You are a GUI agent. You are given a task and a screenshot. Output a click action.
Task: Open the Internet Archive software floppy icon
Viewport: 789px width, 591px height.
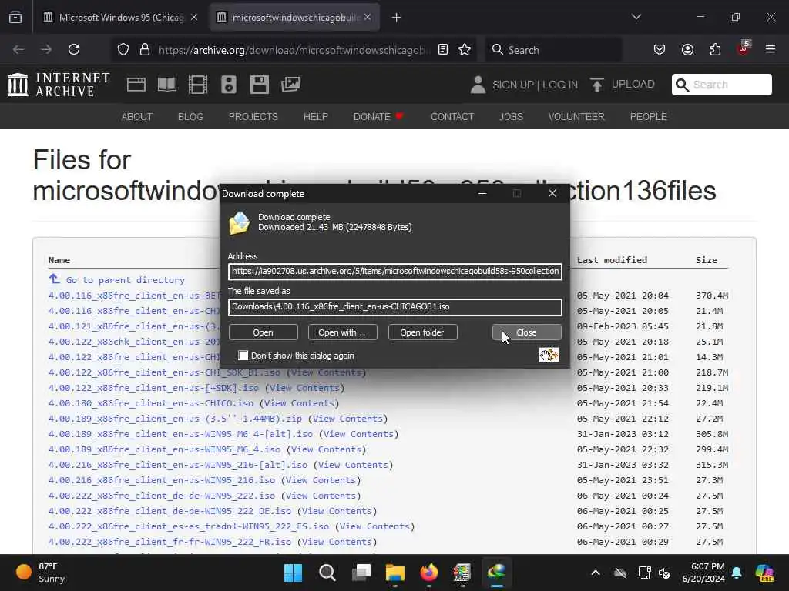click(260, 85)
